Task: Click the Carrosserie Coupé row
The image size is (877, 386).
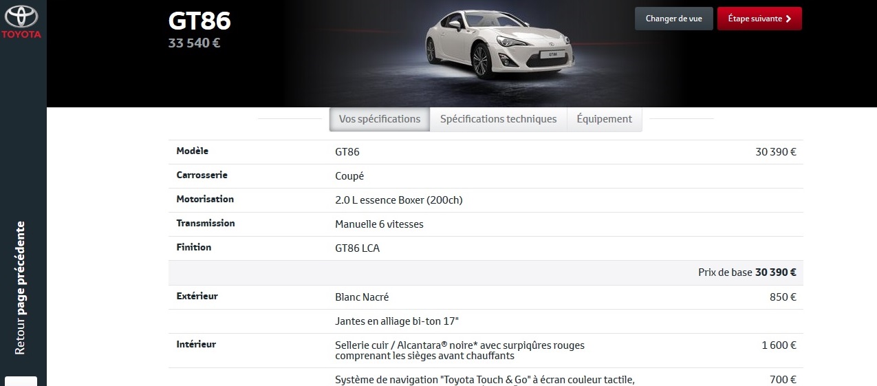Action: tap(486, 176)
